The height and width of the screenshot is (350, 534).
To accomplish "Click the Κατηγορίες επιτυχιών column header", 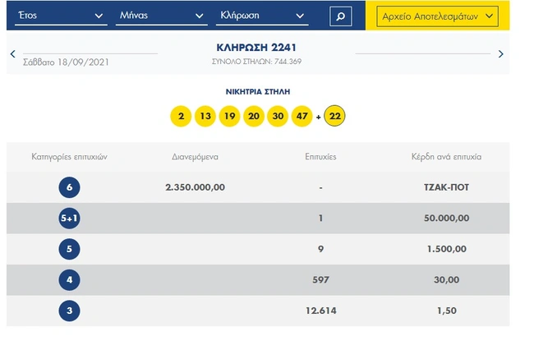I will click(x=70, y=157).
